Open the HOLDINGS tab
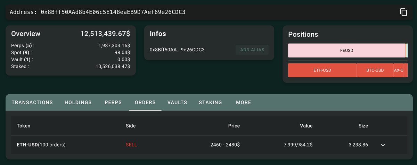 pyautogui.click(x=78, y=103)
